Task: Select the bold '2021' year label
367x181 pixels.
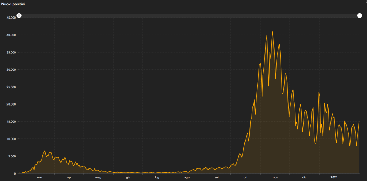Action: [334, 177]
